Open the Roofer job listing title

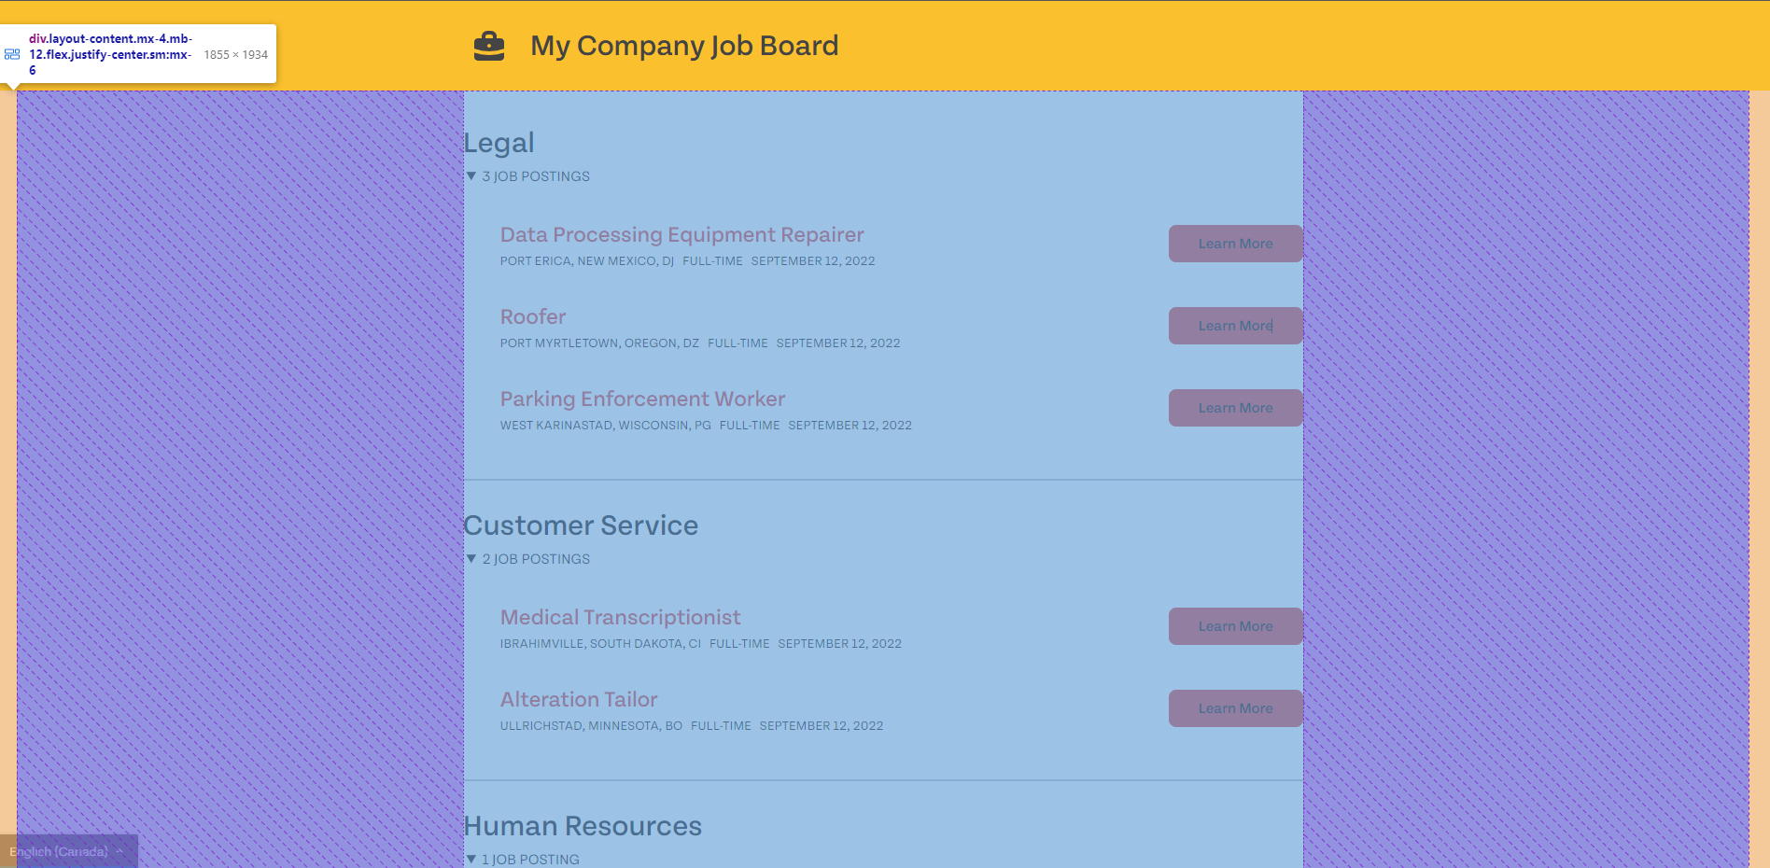tap(533, 317)
